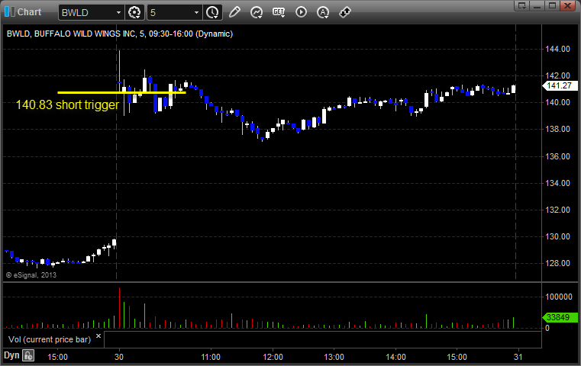Click the Chart window title text
Viewport: 581px width, 366px height.
(29, 12)
